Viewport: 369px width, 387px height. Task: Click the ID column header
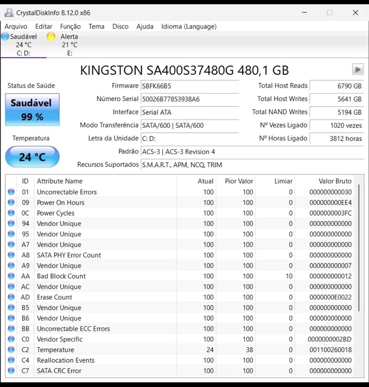click(25, 181)
